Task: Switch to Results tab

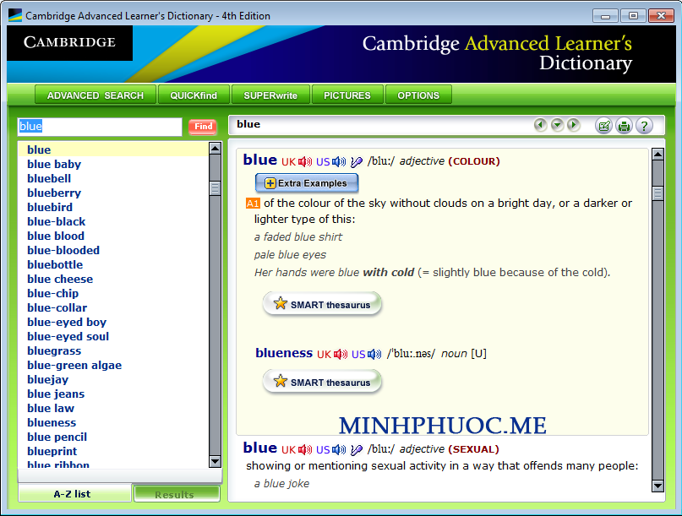Action: [x=177, y=494]
